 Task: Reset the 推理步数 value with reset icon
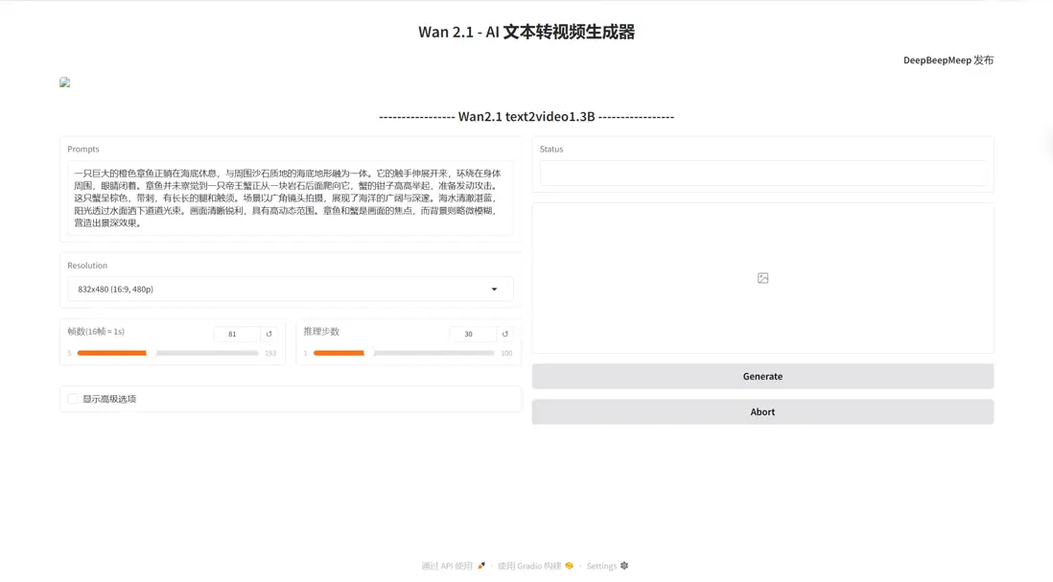click(505, 334)
